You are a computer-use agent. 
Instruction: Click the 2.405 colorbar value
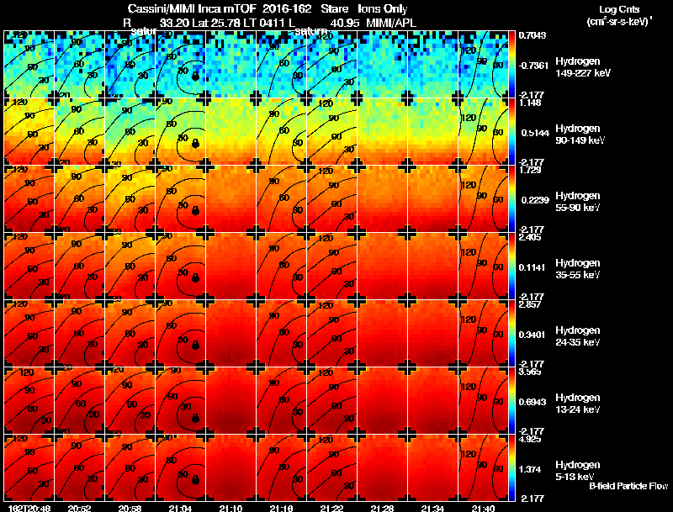(530, 238)
